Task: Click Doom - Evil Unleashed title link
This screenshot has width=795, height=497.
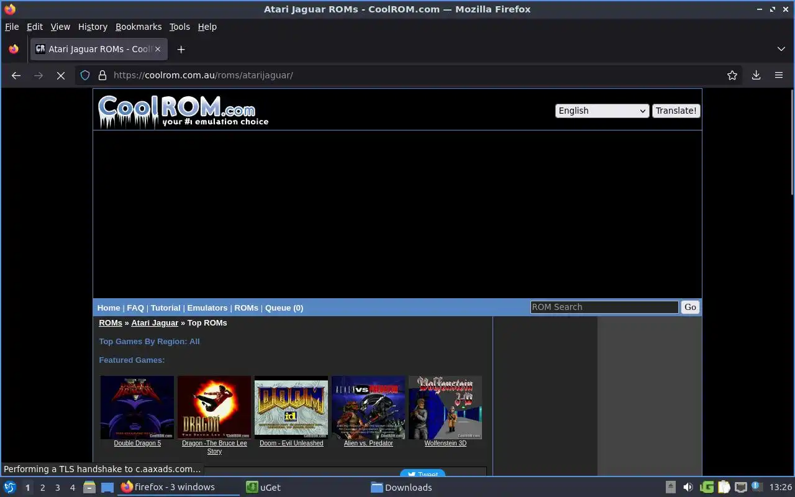Action: [x=291, y=443]
